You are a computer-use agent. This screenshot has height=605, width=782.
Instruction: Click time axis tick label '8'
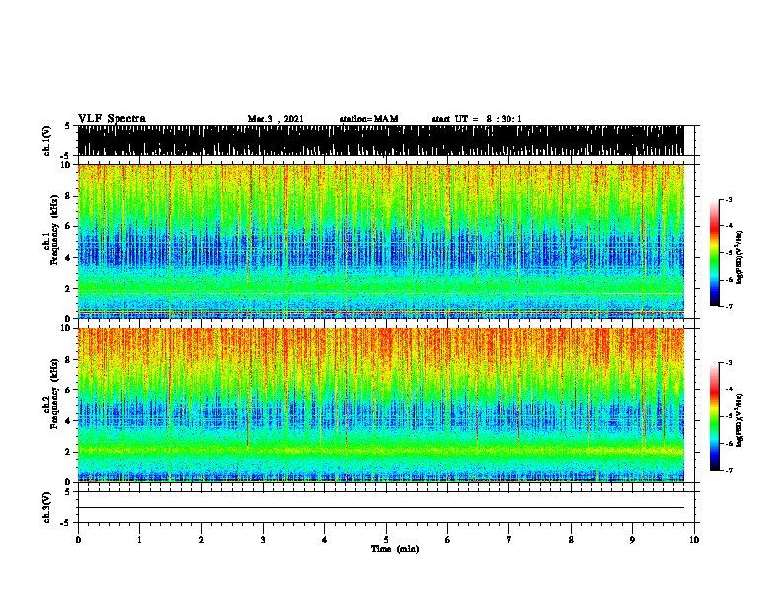click(x=571, y=540)
